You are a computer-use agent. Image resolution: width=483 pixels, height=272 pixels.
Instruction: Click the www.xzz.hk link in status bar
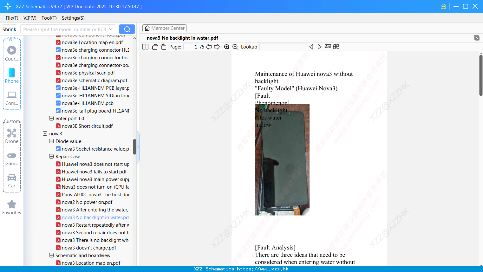coord(263,269)
